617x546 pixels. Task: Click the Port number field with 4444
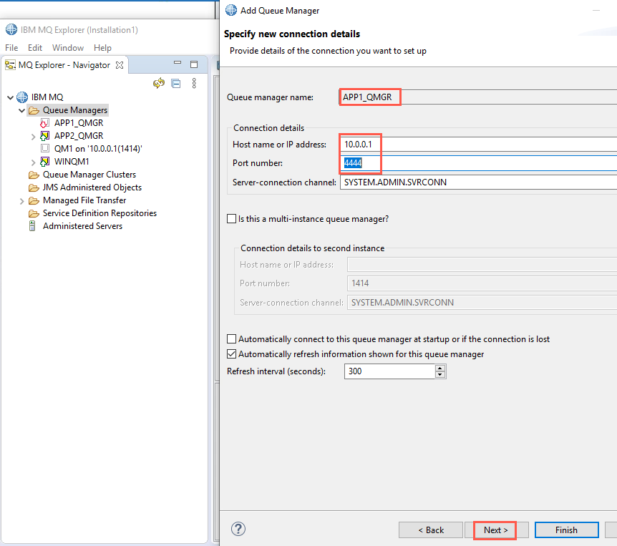pos(478,163)
